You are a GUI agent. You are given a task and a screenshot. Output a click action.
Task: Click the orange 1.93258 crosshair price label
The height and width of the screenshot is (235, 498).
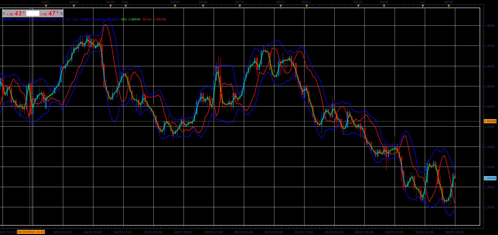[x=490, y=121]
